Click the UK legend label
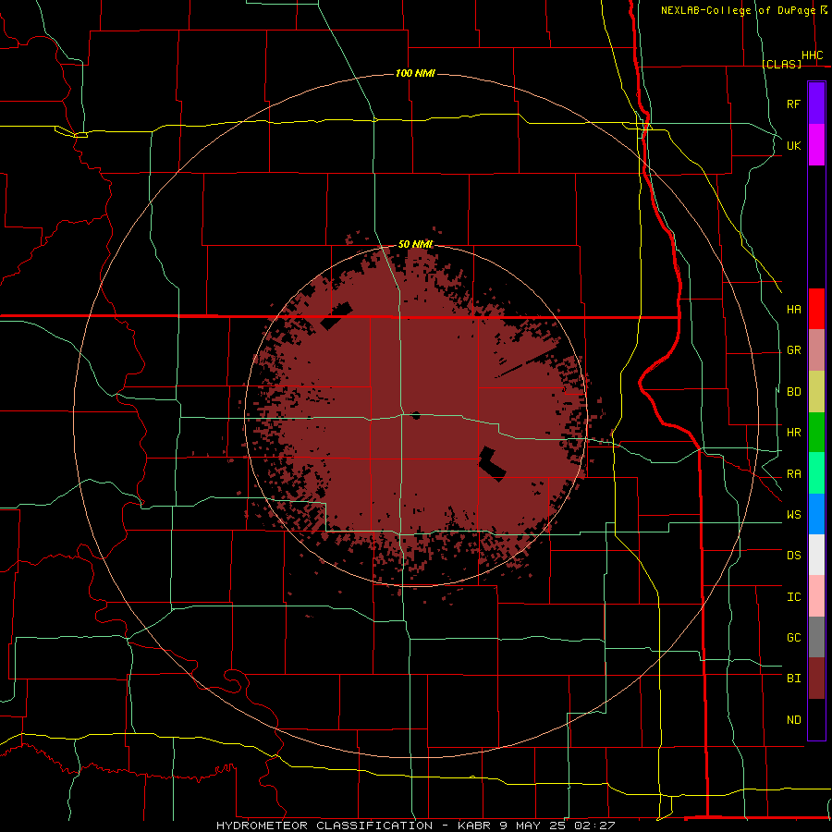The width and height of the screenshot is (832, 832). coord(793,145)
